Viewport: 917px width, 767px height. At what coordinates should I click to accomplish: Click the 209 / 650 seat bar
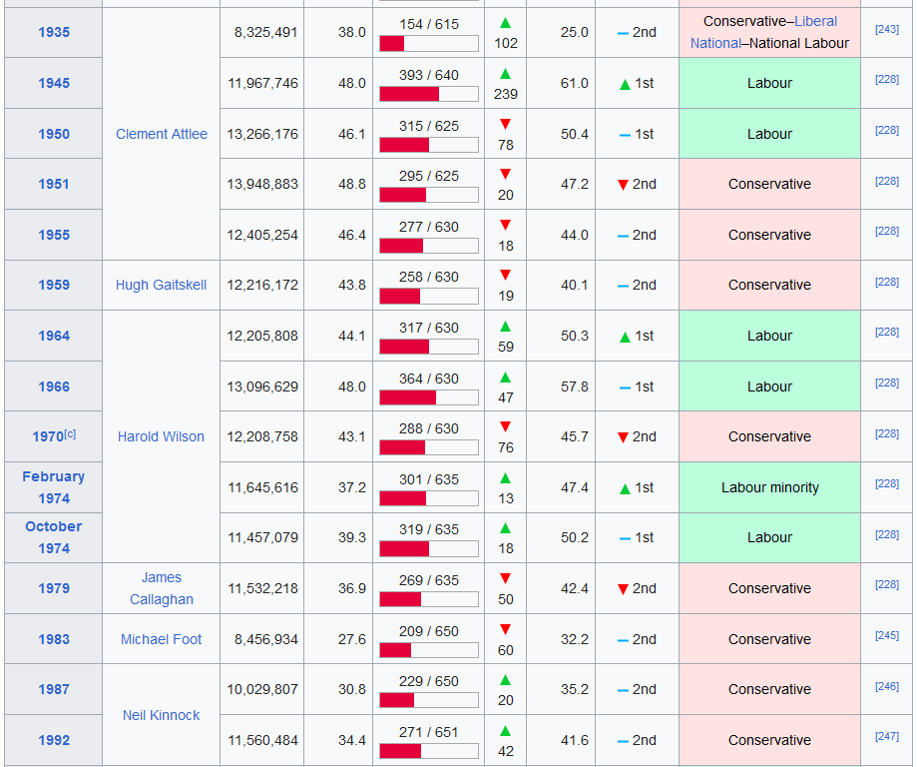[x=429, y=650]
